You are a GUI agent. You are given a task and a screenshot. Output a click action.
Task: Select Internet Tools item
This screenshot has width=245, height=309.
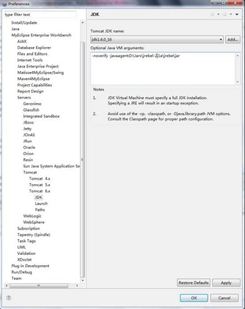point(30,60)
